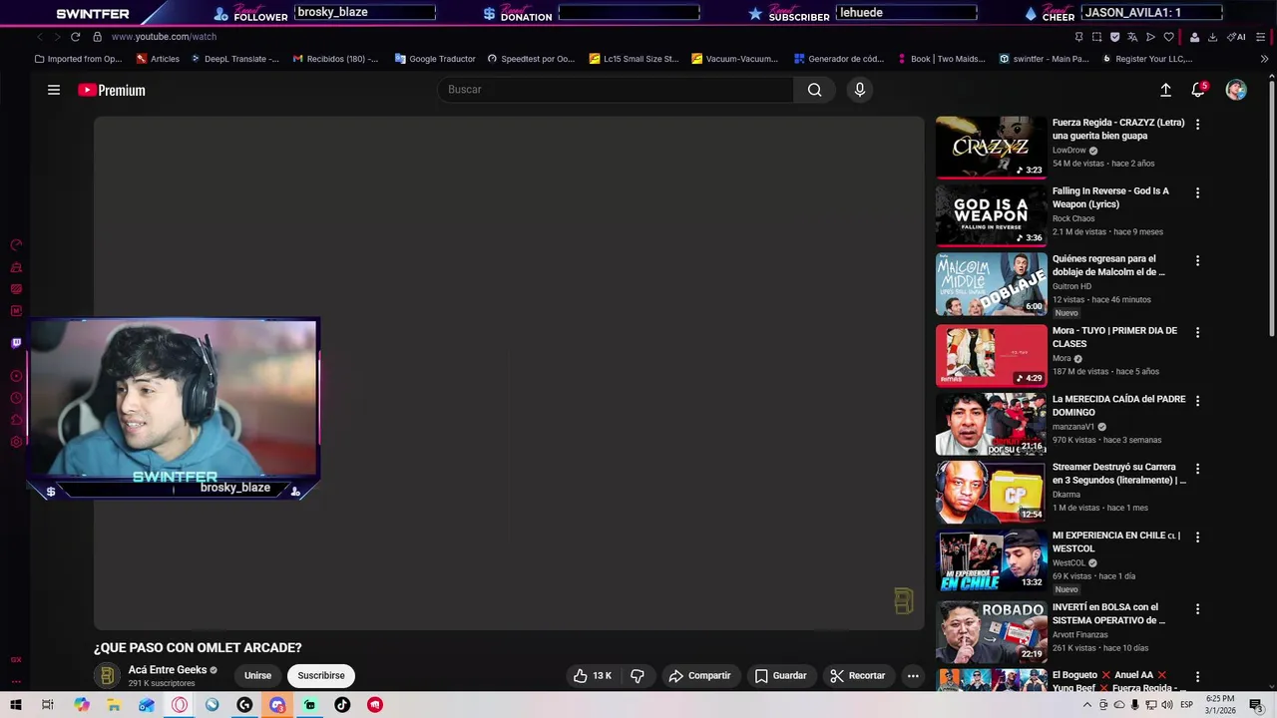Image resolution: width=1277 pixels, height=718 pixels.
Task: Show hidden system tray icons chevron
Action: click(1087, 705)
